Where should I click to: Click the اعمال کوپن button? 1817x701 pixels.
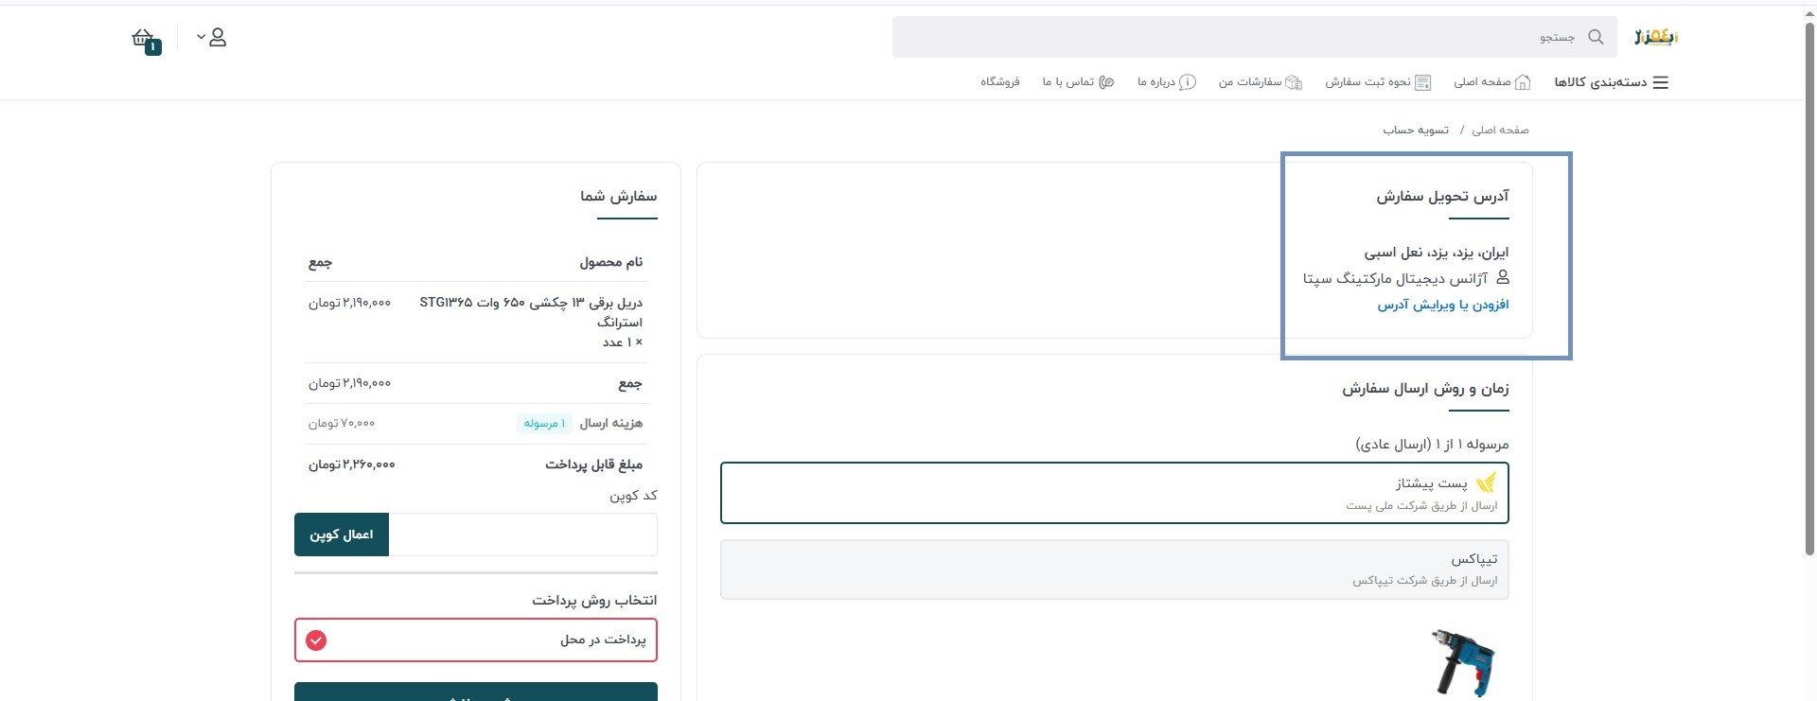(342, 535)
